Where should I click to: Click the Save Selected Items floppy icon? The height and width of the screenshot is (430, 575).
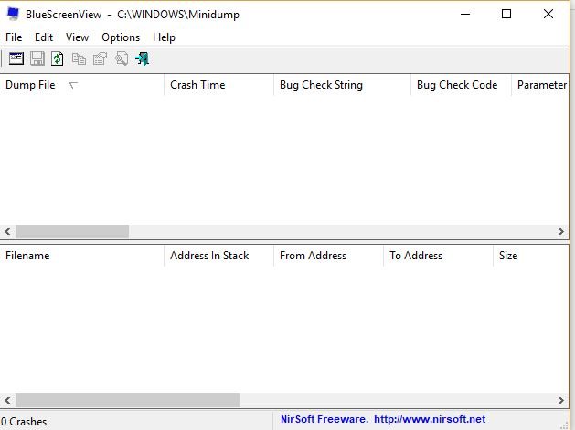click(37, 58)
